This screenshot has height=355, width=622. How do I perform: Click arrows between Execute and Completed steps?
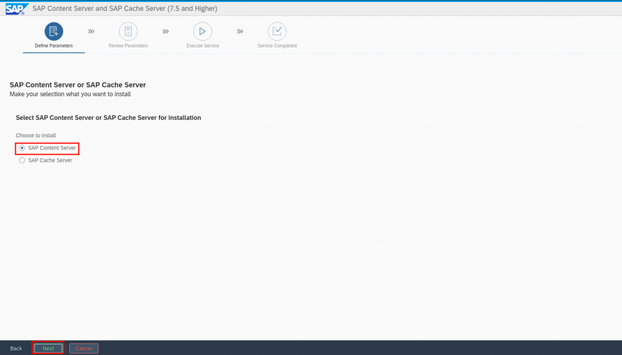pos(240,31)
